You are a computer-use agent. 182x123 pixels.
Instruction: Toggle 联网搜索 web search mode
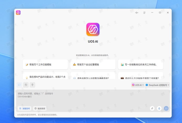[x=40, y=109]
